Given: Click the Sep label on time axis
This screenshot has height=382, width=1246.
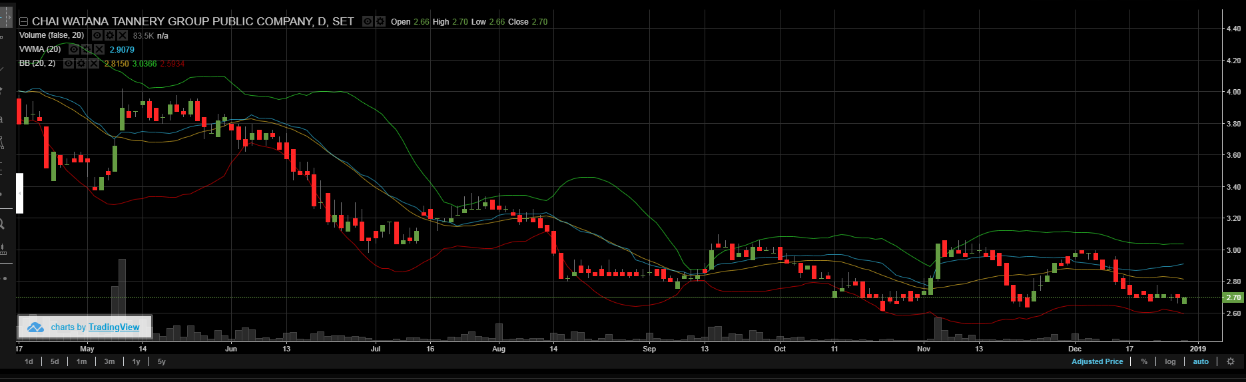Looking at the screenshot, I should pos(649,349).
